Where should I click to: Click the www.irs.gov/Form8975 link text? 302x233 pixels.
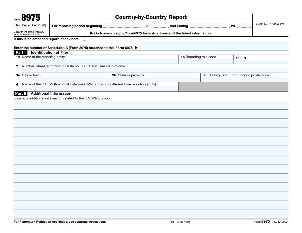[x=123, y=33]
